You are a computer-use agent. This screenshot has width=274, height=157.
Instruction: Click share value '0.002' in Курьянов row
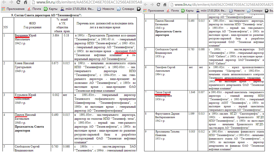56,95
